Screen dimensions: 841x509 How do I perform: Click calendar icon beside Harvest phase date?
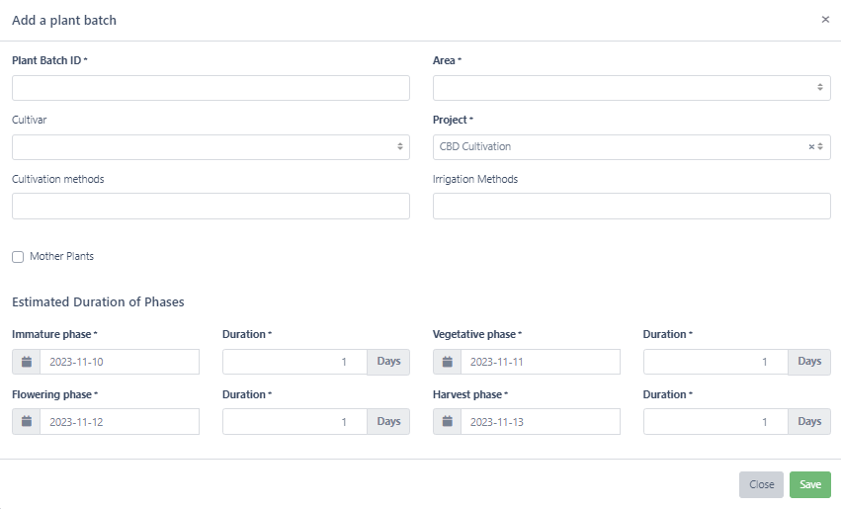[x=448, y=422]
